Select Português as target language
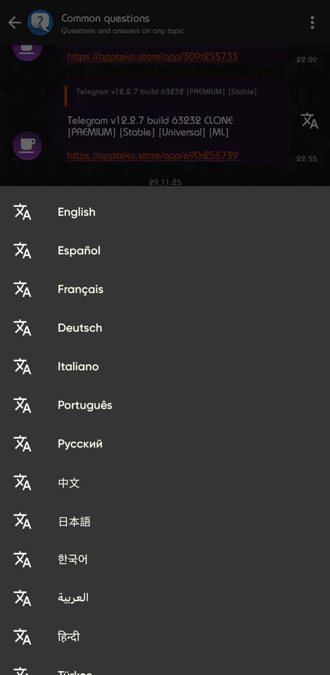Viewport: 330px width, 675px height. (x=85, y=405)
